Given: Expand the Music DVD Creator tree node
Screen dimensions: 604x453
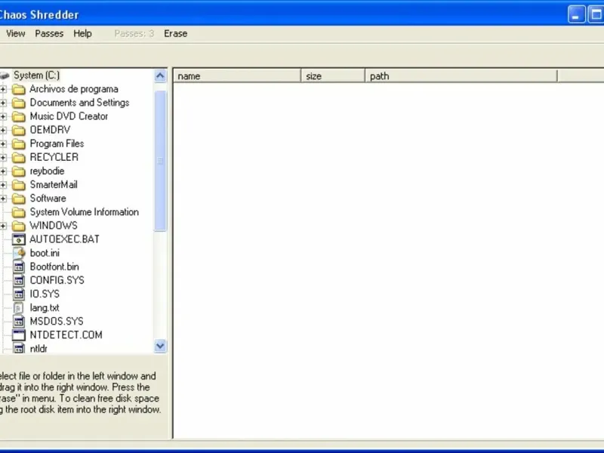Looking at the screenshot, I should [3, 116].
